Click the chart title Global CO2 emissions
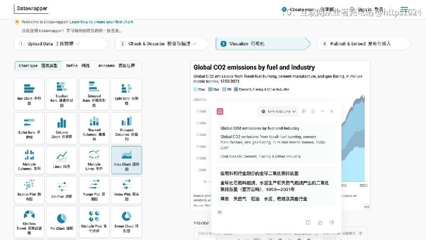The width and height of the screenshot is (426, 240). (254, 67)
